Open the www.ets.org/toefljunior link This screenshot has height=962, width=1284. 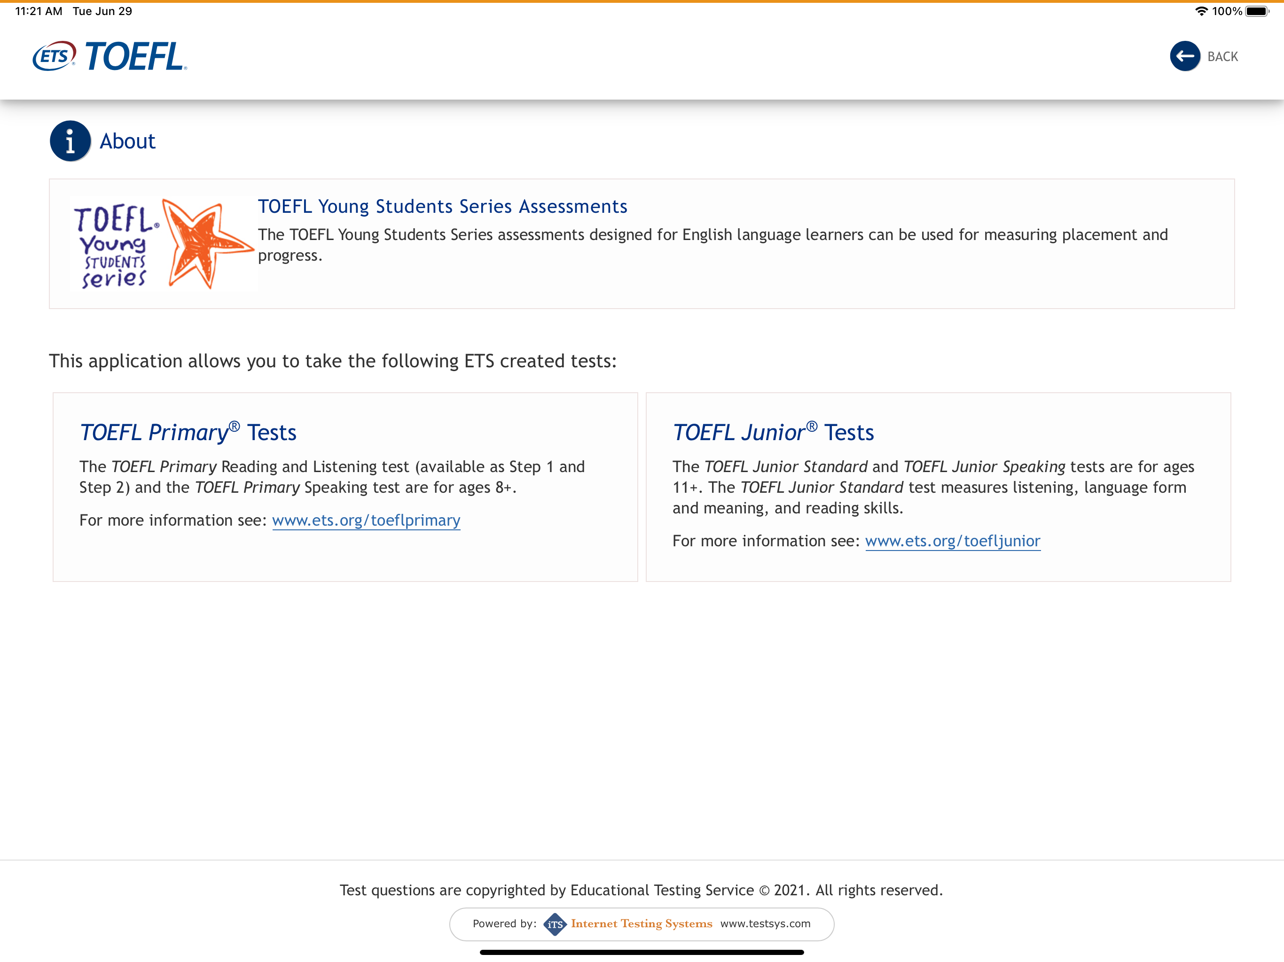pos(953,541)
